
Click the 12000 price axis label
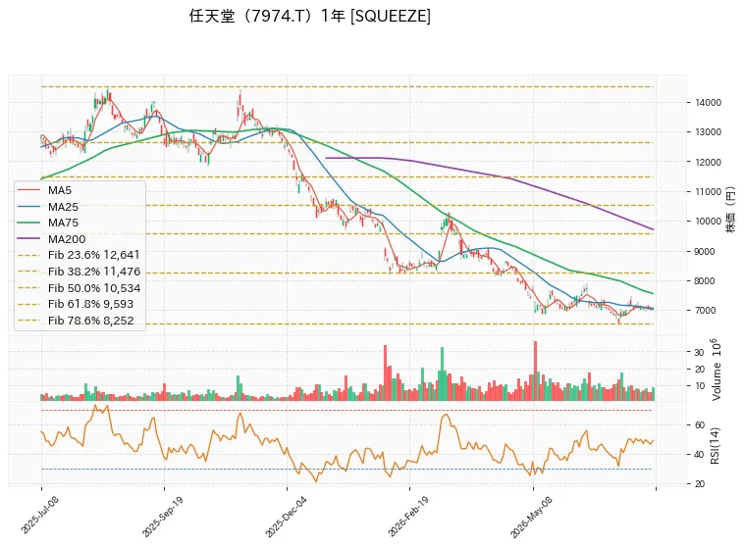(x=709, y=162)
